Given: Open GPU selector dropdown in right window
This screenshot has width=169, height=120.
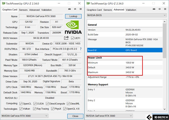Looking at the screenshot, I should click(x=109, y=116).
